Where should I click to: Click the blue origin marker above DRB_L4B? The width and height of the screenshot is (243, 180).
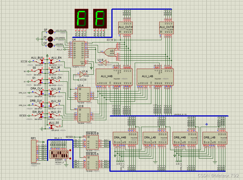207,124
